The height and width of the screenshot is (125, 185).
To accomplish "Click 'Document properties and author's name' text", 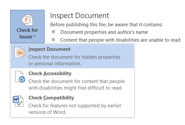I will click(x=104, y=32).
